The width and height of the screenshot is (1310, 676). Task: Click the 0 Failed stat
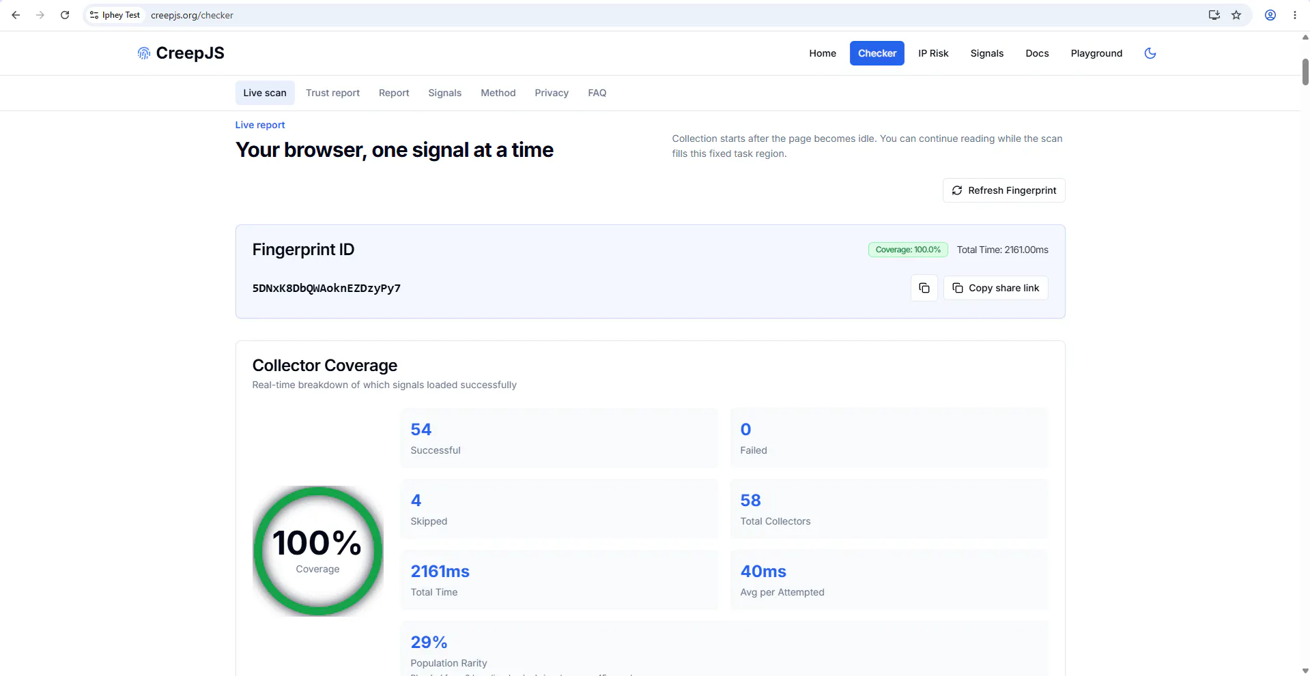889,438
